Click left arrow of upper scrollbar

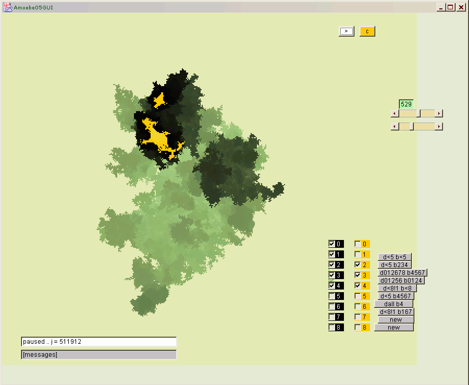tap(395, 113)
